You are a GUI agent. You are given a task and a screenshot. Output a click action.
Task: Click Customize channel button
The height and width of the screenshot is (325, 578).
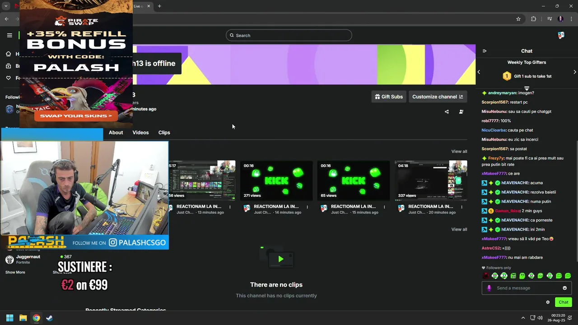coord(437,97)
